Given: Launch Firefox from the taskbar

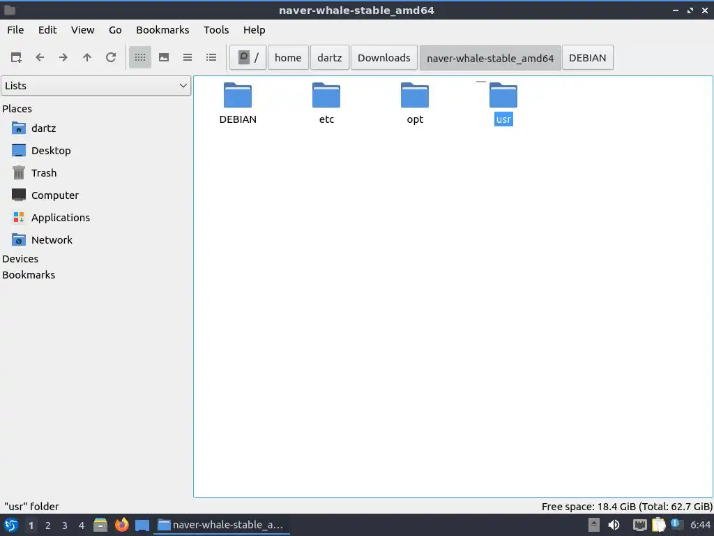Looking at the screenshot, I should tap(121, 525).
